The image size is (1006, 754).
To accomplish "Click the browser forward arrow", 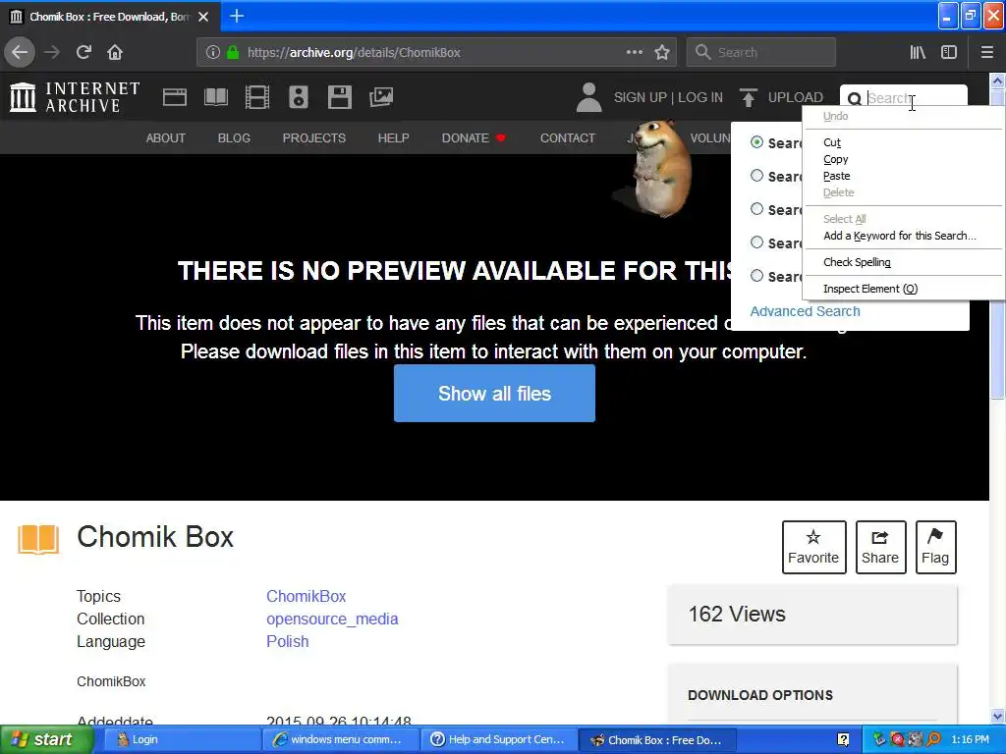I will [x=52, y=52].
